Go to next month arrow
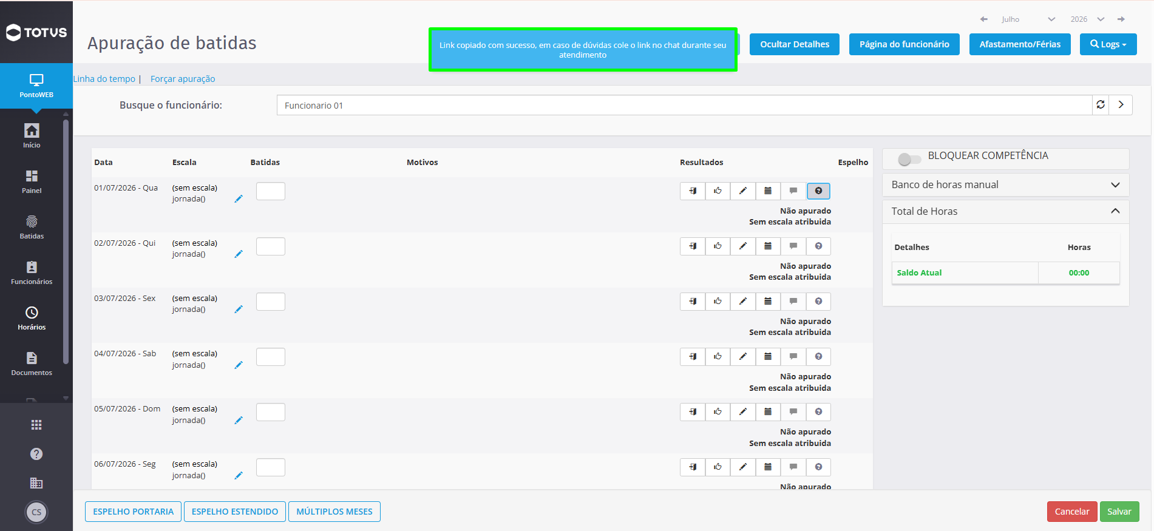Image resolution: width=1154 pixels, height=531 pixels. pyautogui.click(x=1121, y=19)
